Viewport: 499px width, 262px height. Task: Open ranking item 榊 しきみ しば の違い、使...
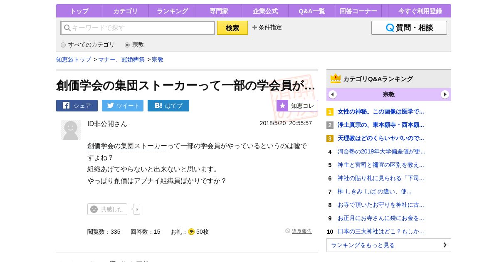point(375,191)
